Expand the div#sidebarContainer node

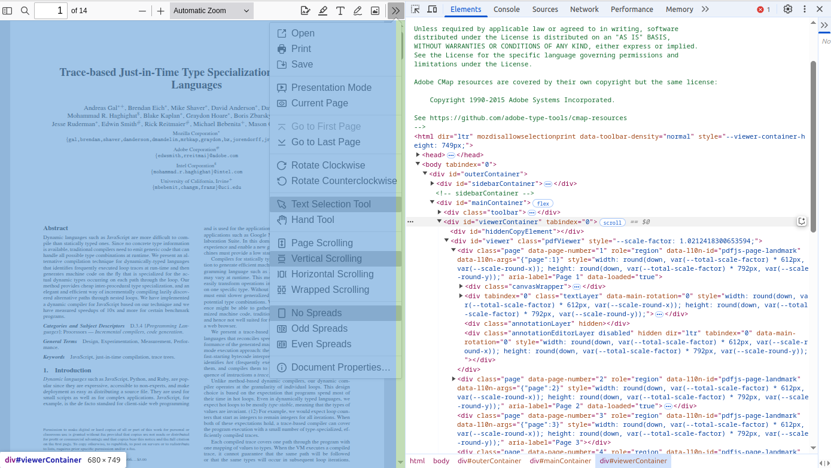point(433,183)
